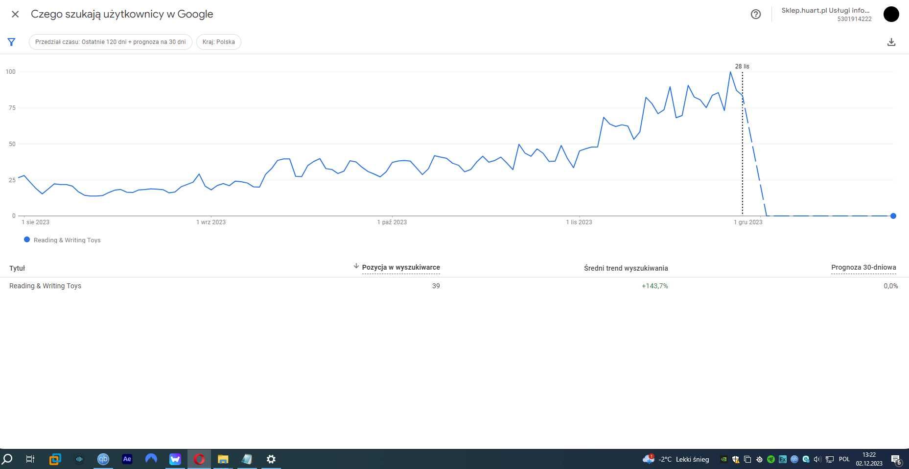
Task: Launch Adobe After Effects from the taskbar
Action: pyautogui.click(x=127, y=459)
